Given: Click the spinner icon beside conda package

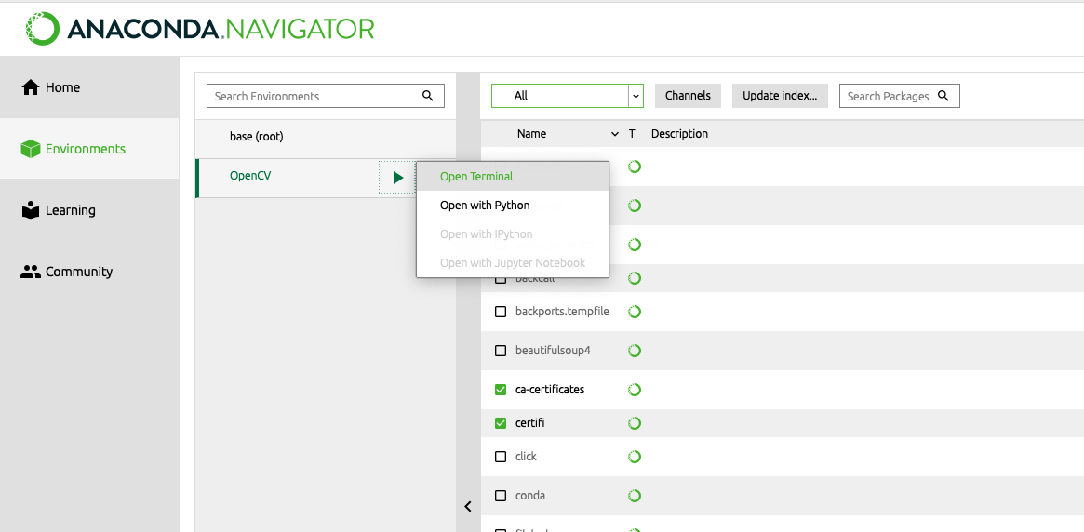Looking at the screenshot, I should click(x=634, y=496).
